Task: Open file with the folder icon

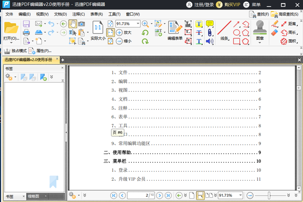Action: coord(11,28)
